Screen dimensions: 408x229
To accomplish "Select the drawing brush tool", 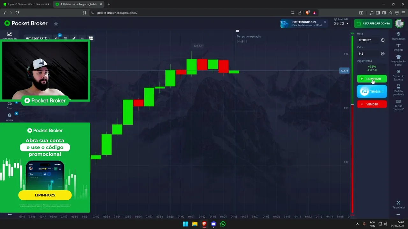I will pyautogui.click(x=74, y=38).
